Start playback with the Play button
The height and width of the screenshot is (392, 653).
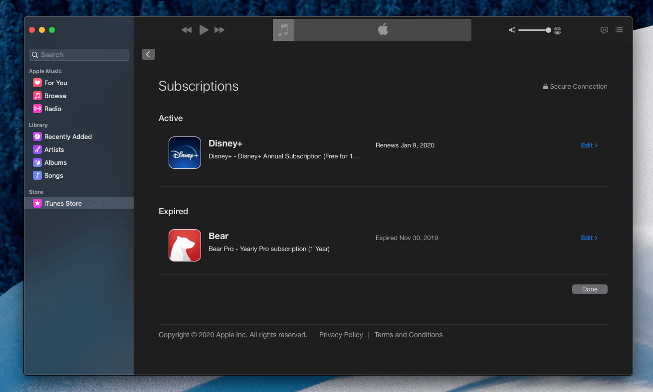coord(204,30)
